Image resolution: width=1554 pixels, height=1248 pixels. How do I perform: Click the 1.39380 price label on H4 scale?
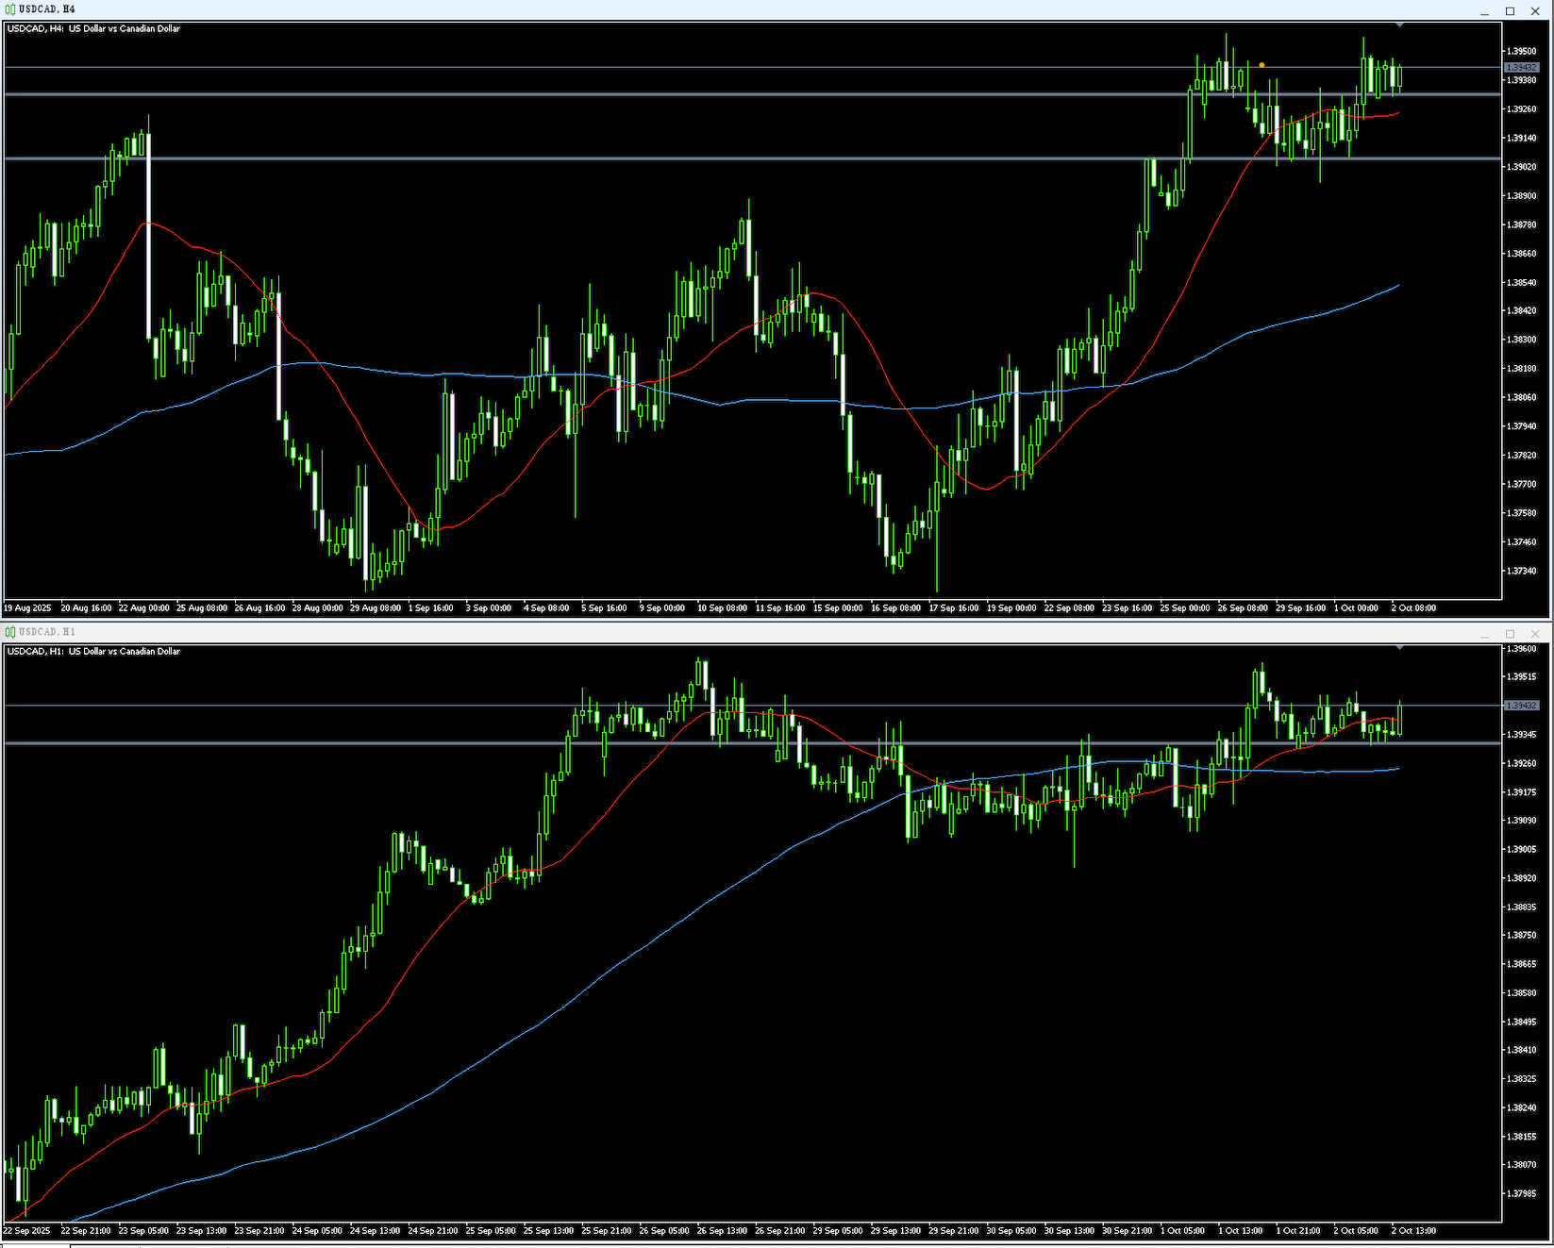tap(1522, 80)
